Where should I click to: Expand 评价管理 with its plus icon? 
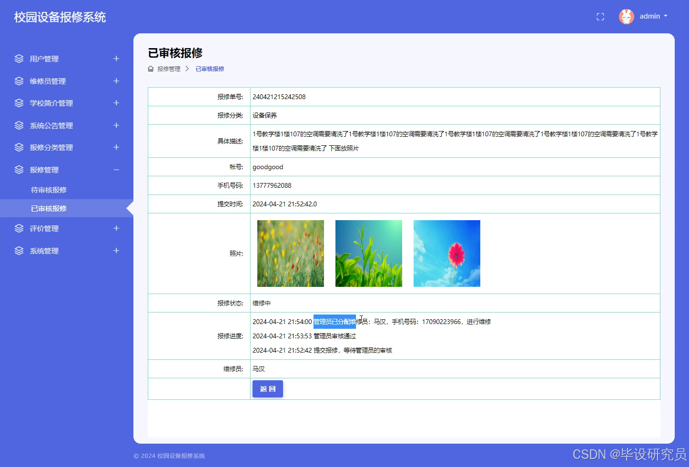(x=116, y=228)
